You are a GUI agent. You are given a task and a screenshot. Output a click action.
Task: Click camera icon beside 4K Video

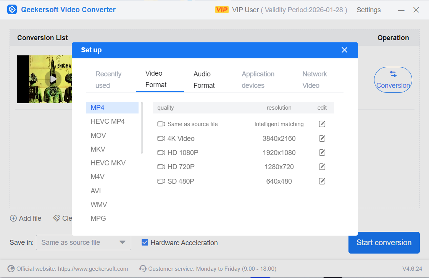click(x=161, y=139)
